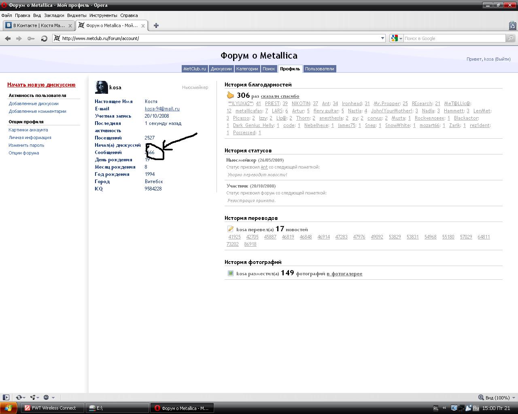Viewport: 518px width, 414px height.
Task: Open the Opera Link sync icon menu
Action: point(19,397)
